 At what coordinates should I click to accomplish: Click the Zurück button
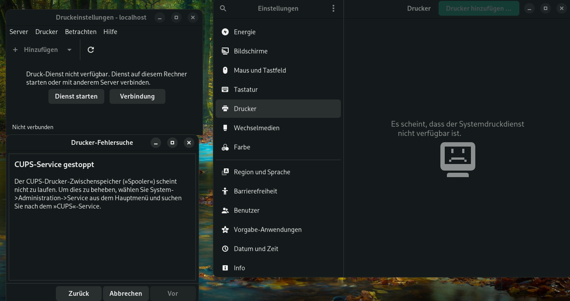click(79, 294)
